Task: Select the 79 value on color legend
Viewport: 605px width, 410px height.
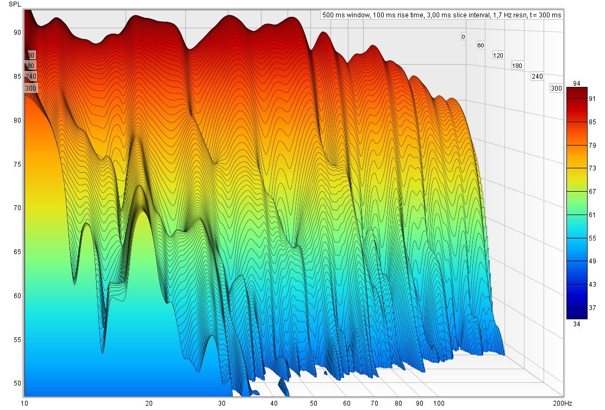Action: pos(592,146)
